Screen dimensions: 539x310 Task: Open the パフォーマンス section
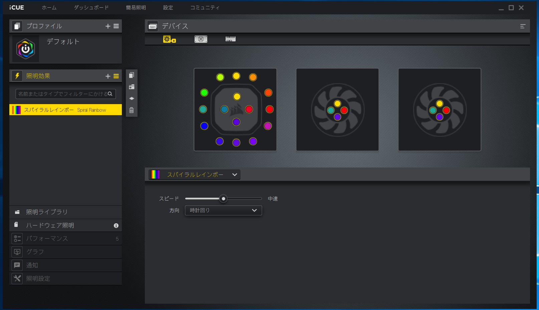65,239
